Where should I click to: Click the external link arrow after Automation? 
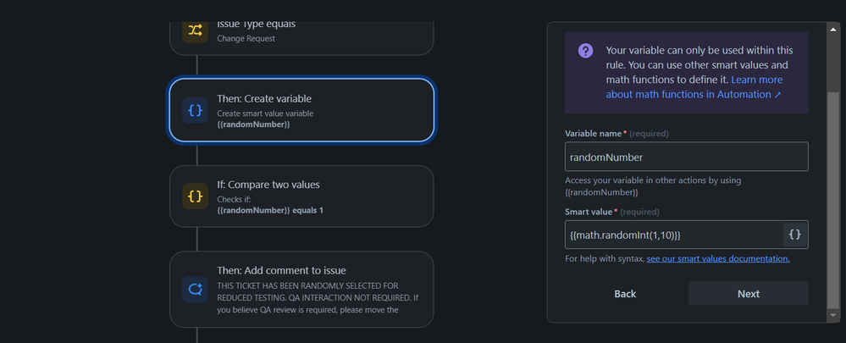(x=778, y=95)
